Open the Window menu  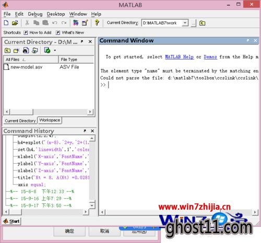pos(78,14)
